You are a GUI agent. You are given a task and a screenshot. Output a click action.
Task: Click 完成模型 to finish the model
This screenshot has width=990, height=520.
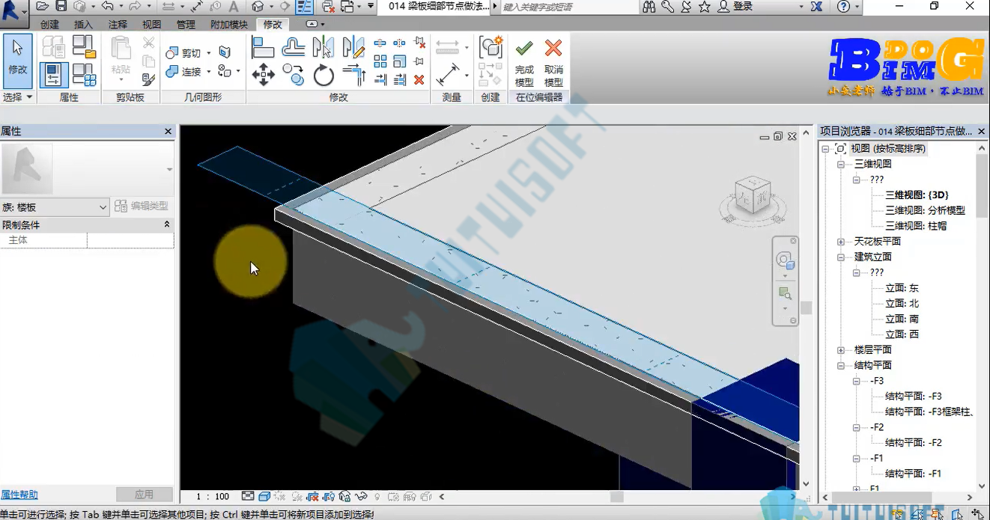pos(524,63)
